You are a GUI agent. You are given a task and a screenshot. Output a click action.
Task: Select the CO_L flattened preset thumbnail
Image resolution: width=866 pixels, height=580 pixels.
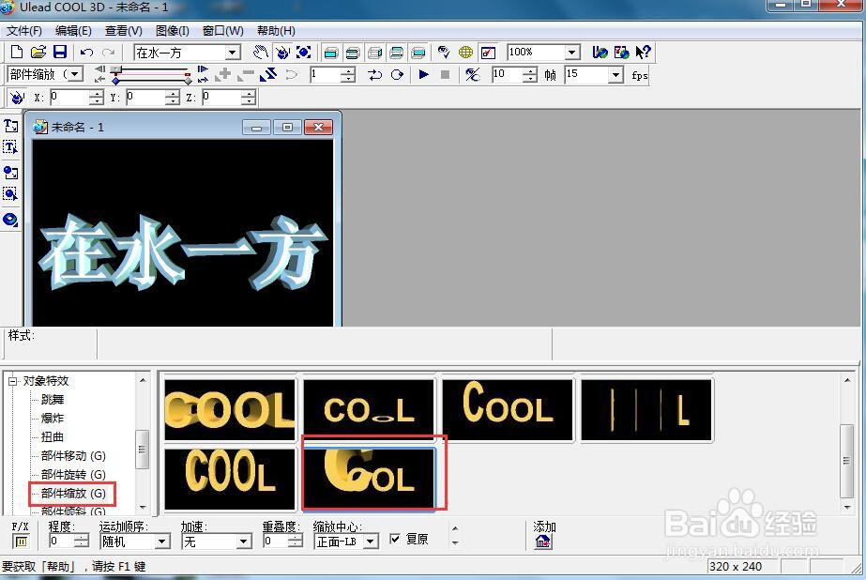coord(369,410)
